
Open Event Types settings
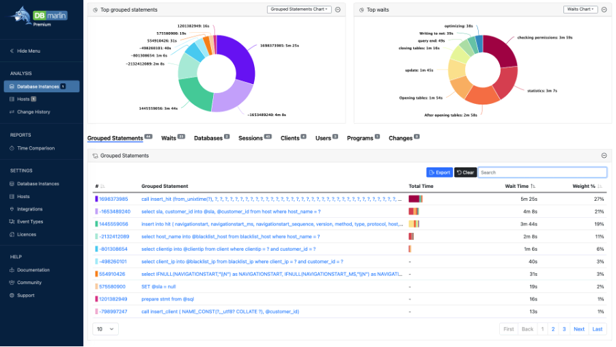[29, 221]
